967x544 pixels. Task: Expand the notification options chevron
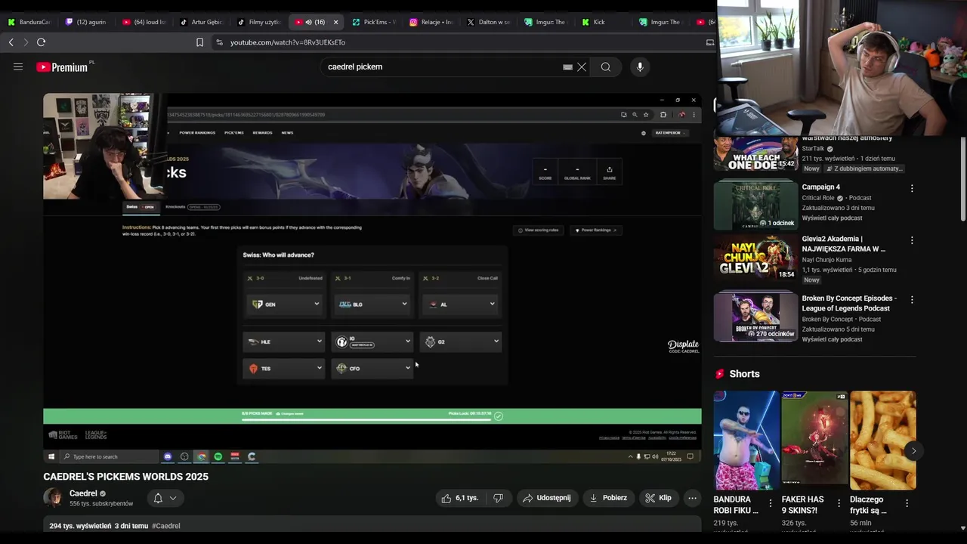(173, 498)
